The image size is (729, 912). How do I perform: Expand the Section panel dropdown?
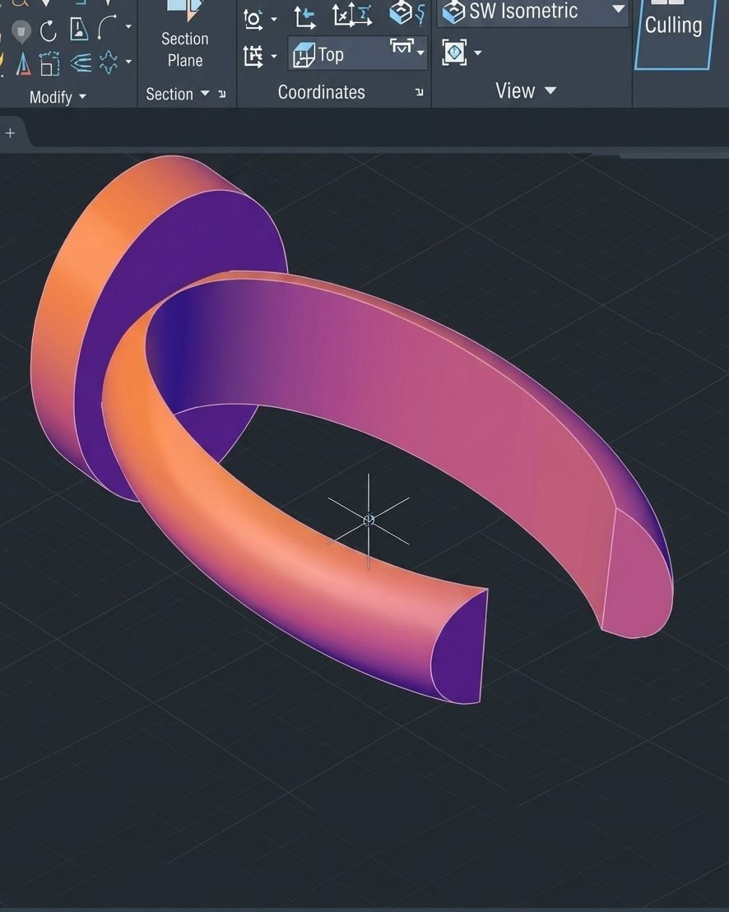tap(205, 93)
